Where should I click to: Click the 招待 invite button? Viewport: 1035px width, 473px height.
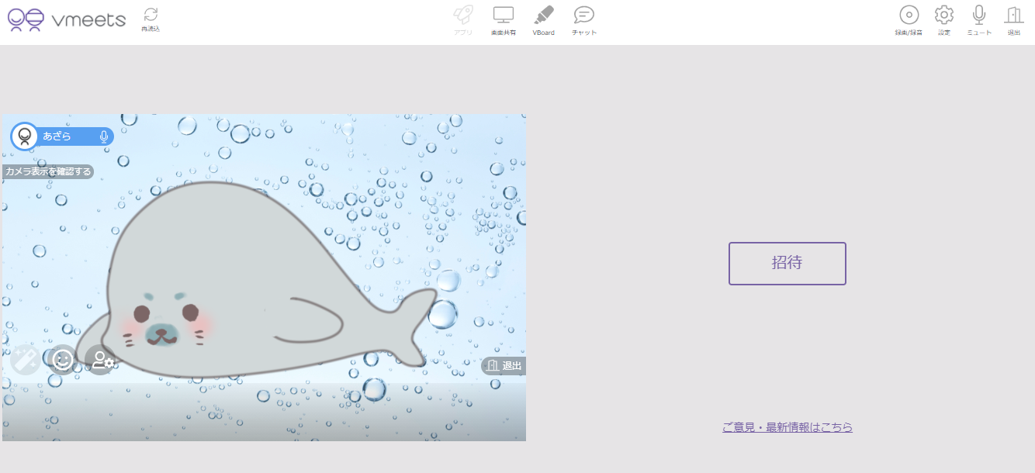[x=787, y=264]
